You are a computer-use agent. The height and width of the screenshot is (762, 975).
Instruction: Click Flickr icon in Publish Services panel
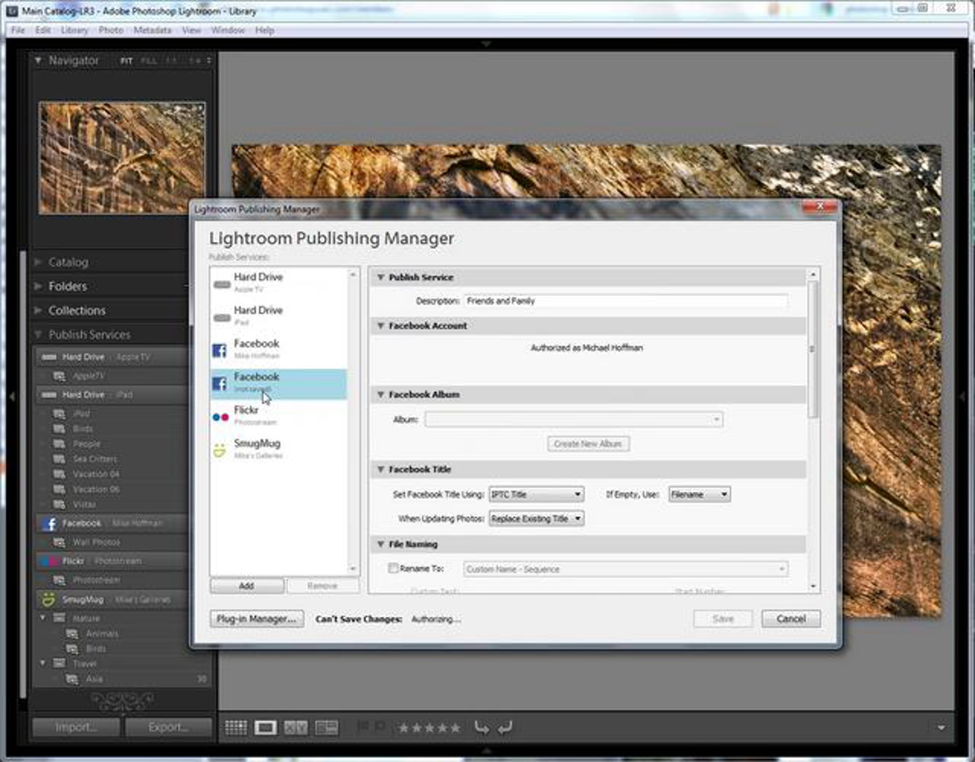[48, 561]
